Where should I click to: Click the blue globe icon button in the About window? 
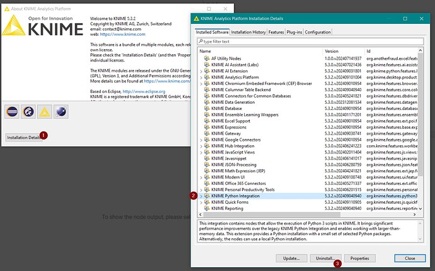61,112
